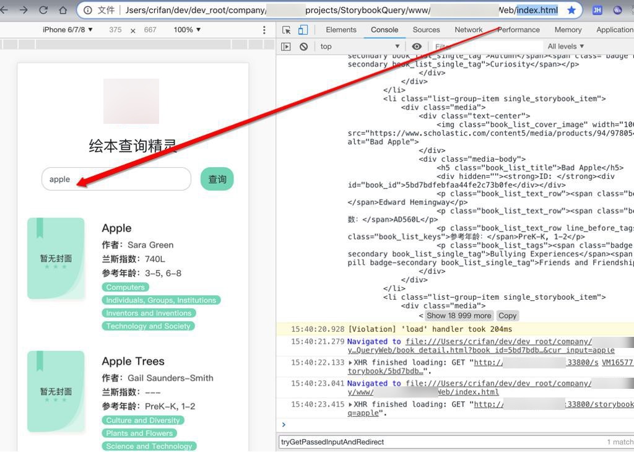This screenshot has height=452, width=634.
Task: Click the Apple Trees book title
Action: coord(133,361)
